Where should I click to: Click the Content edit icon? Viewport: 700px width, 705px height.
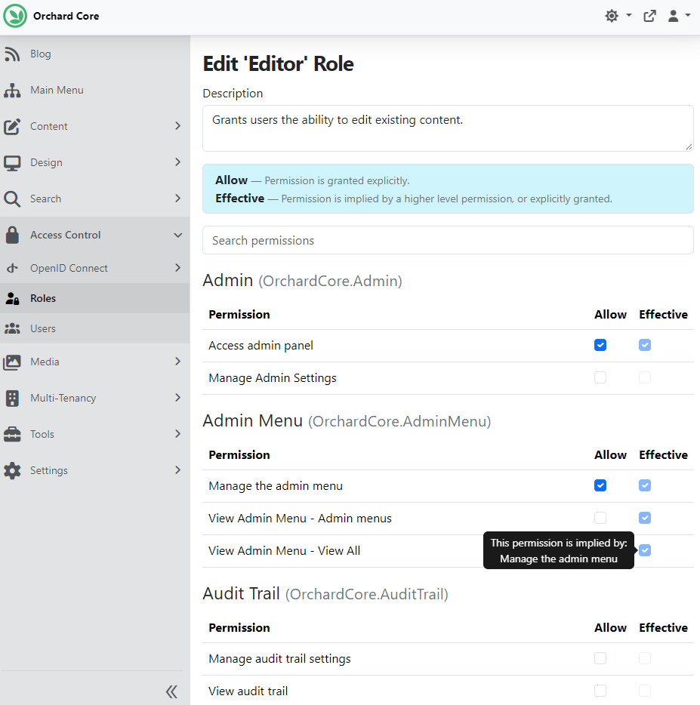pos(12,126)
